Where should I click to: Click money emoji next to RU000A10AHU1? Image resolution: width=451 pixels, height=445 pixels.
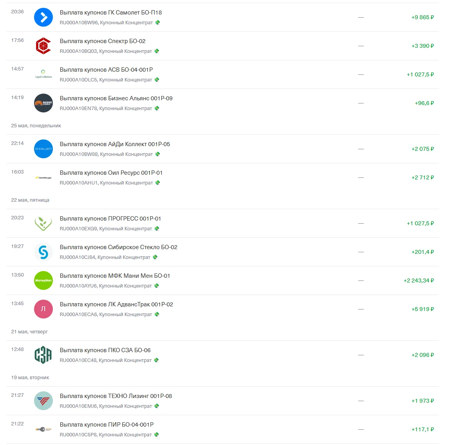pyautogui.click(x=158, y=183)
